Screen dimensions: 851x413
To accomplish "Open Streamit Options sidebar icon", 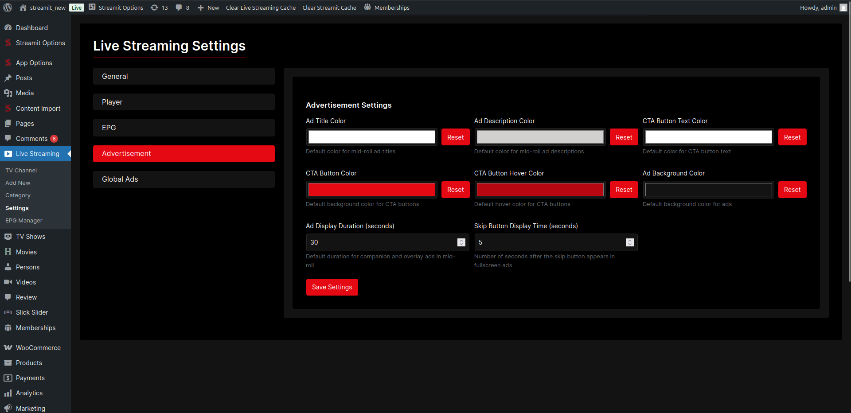I will (x=8, y=43).
